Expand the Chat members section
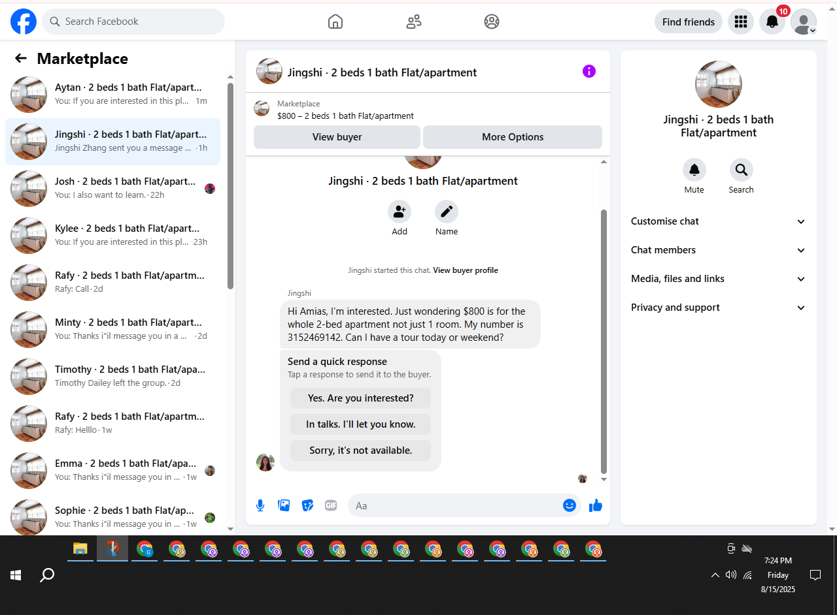The width and height of the screenshot is (837, 615). point(719,250)
